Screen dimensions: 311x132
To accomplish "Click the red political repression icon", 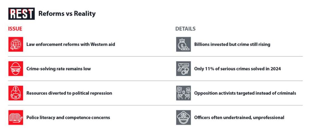I will pyautogui.click(x=15, y=93).
